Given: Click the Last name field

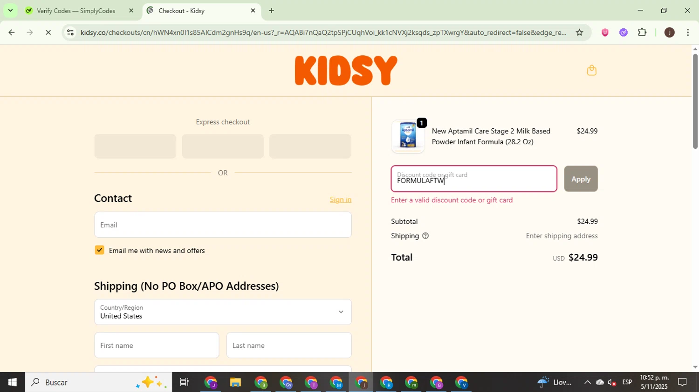Looking at the screenshot, I should click(289, 345).
